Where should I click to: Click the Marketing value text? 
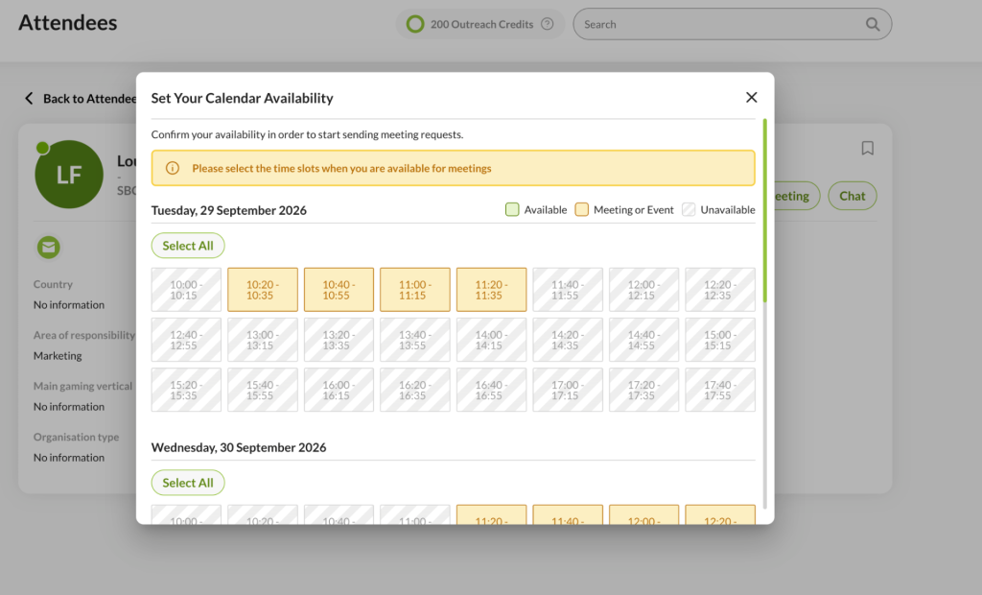pos(58,355)
